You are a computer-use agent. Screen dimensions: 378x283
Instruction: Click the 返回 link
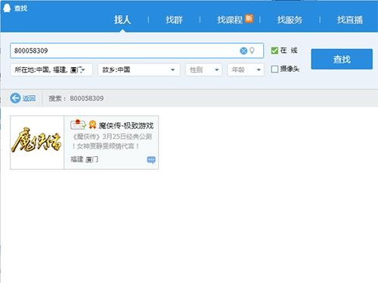29,98
